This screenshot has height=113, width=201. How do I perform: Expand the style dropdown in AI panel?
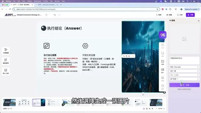click(x=184, y=71)
